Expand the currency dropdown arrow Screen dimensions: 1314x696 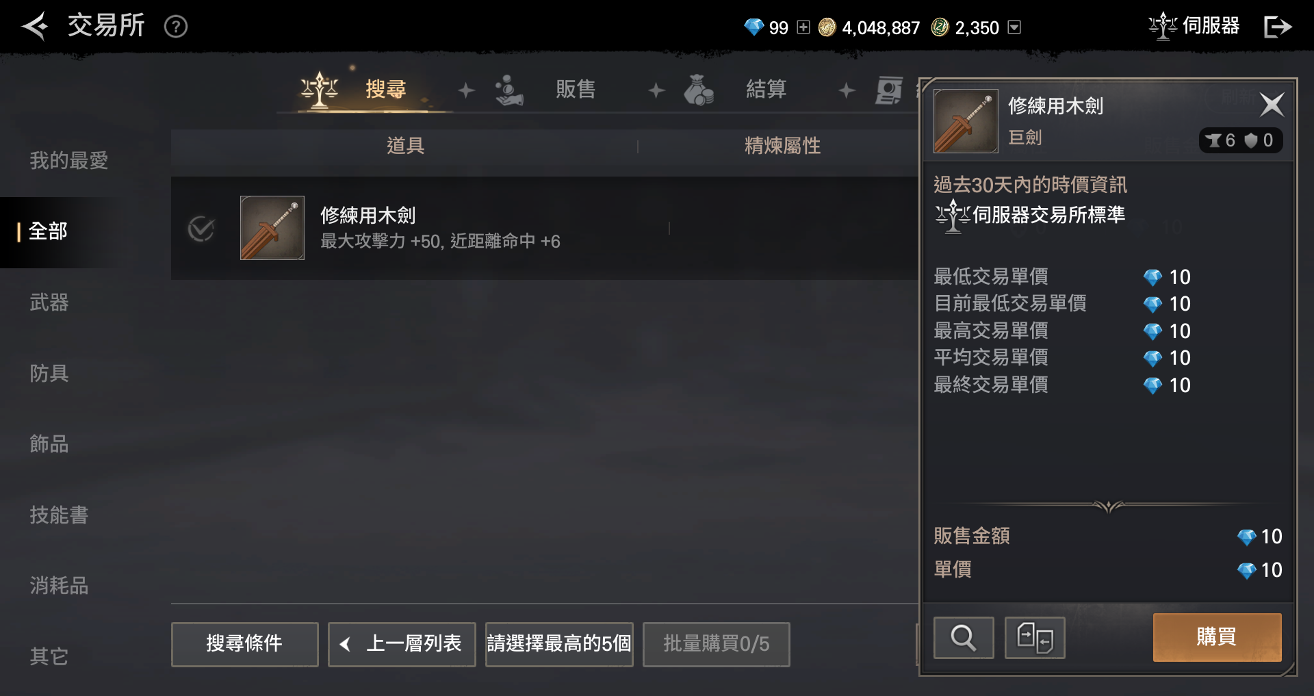[x=1015, y=27]
